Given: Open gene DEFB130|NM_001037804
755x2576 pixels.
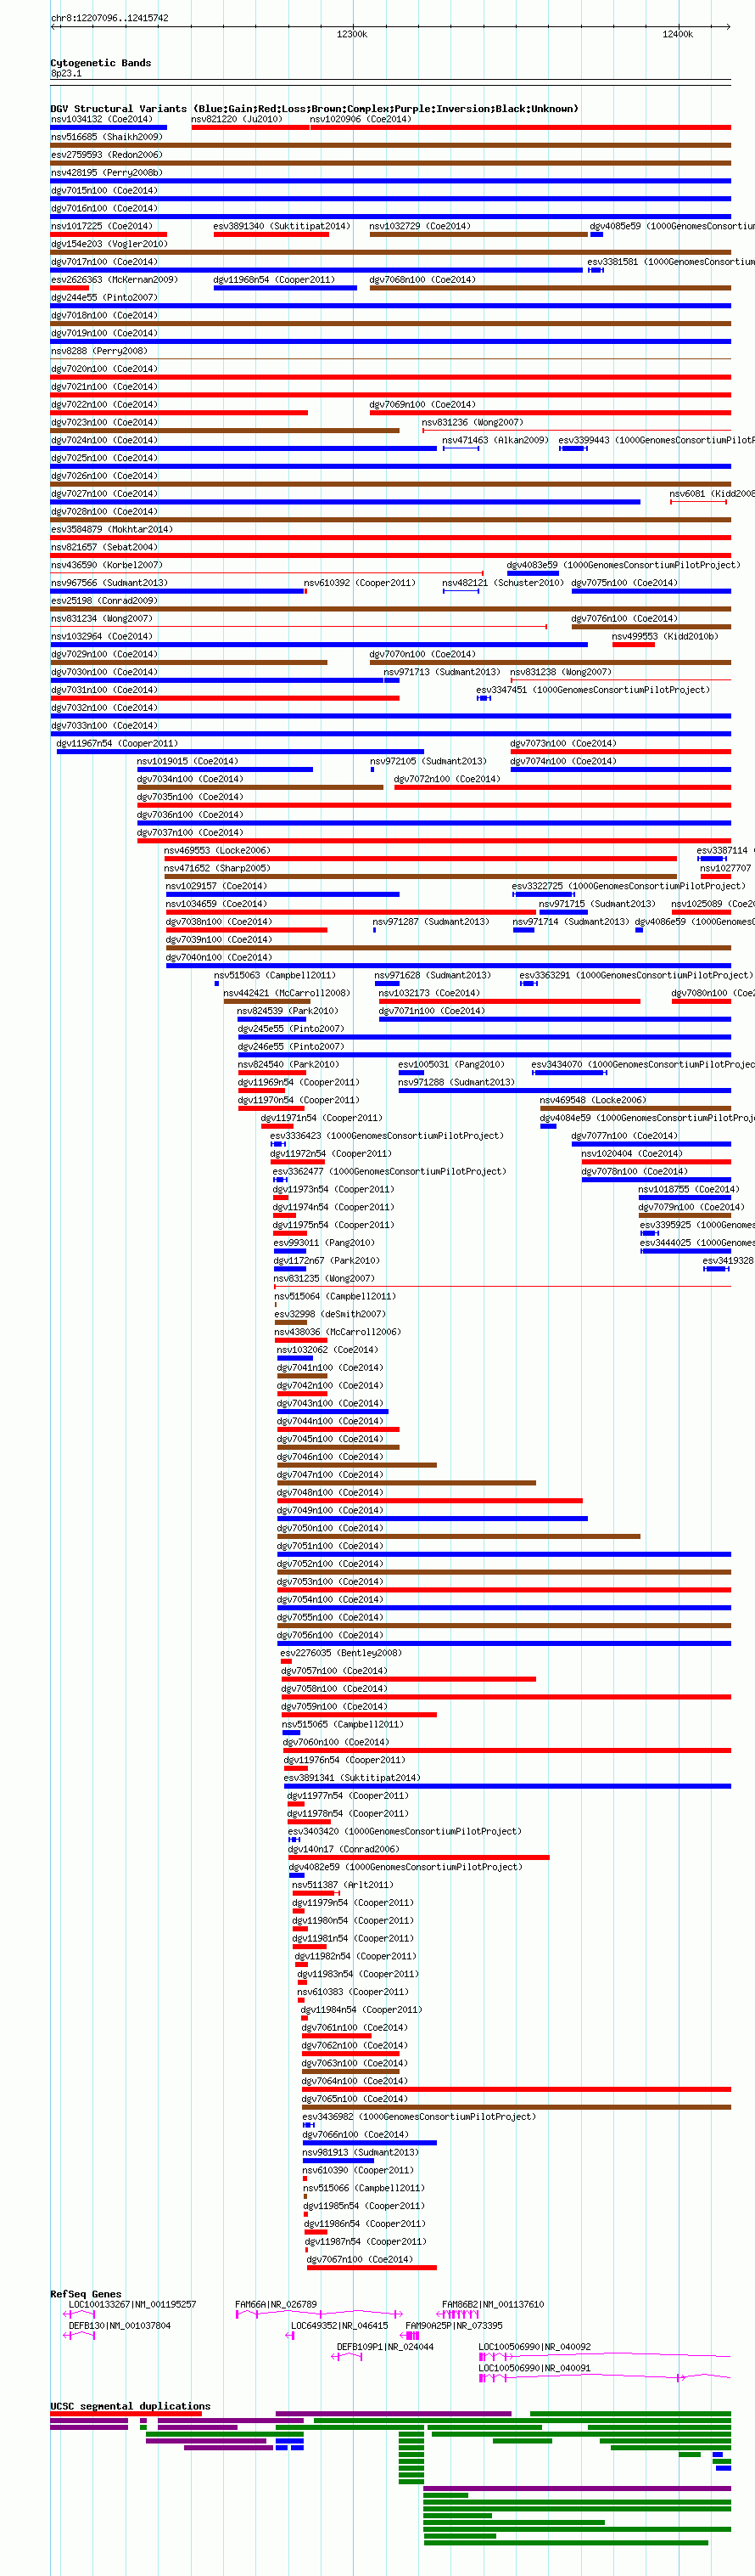Looking at the screenshot, I should tap(120, 2325).
